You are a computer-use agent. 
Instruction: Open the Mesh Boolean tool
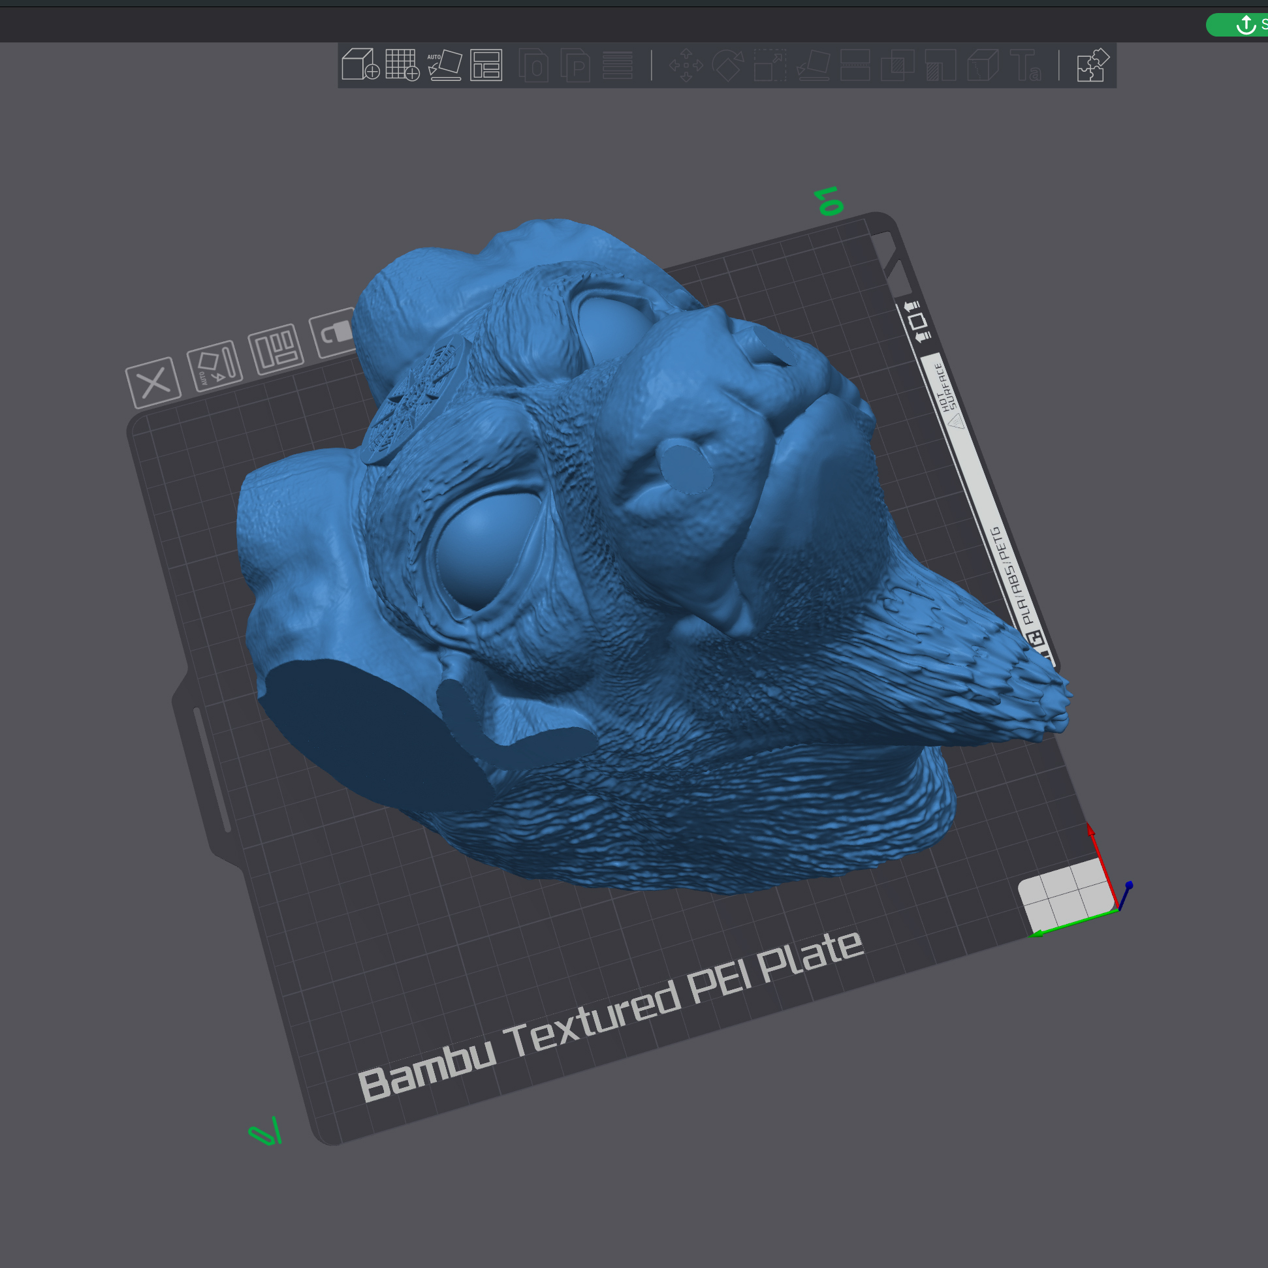(897, 65)
